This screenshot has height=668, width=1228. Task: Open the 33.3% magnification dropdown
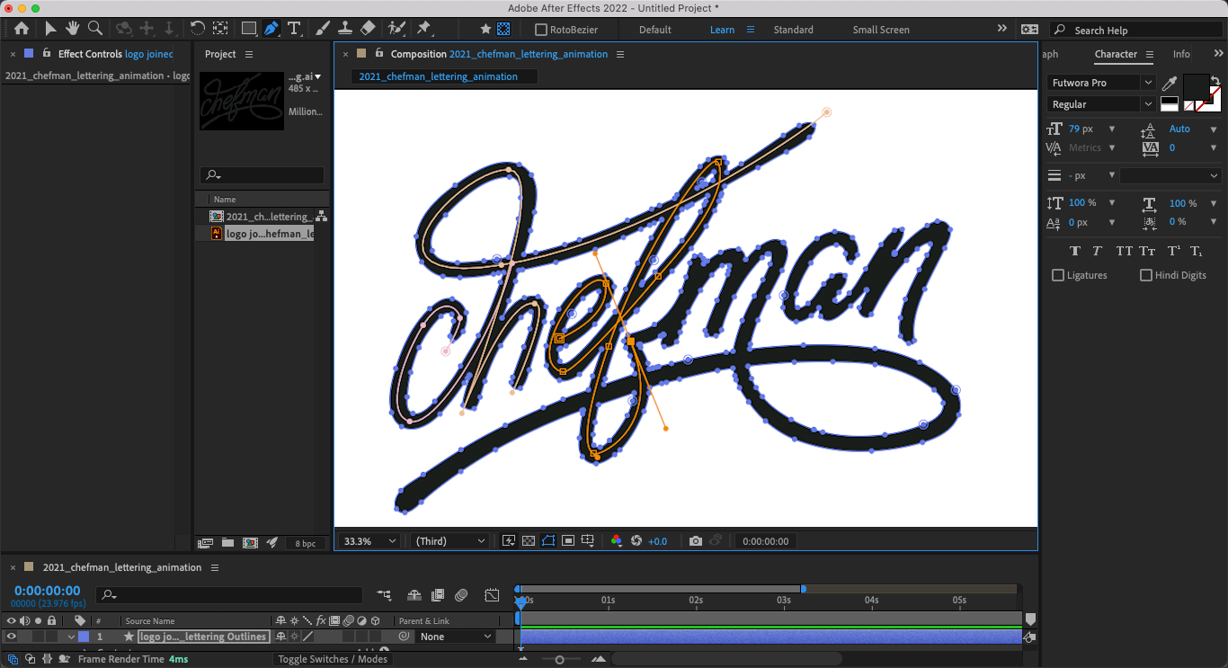coord(369,541)
